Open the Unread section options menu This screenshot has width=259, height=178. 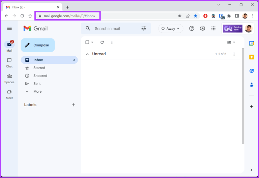[234, 54]
